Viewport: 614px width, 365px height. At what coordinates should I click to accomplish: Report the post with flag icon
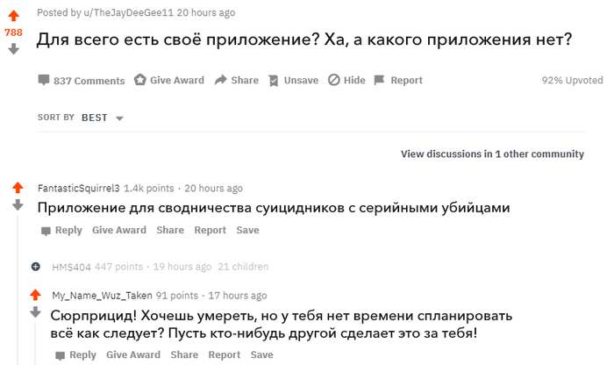tap(398, 81)
